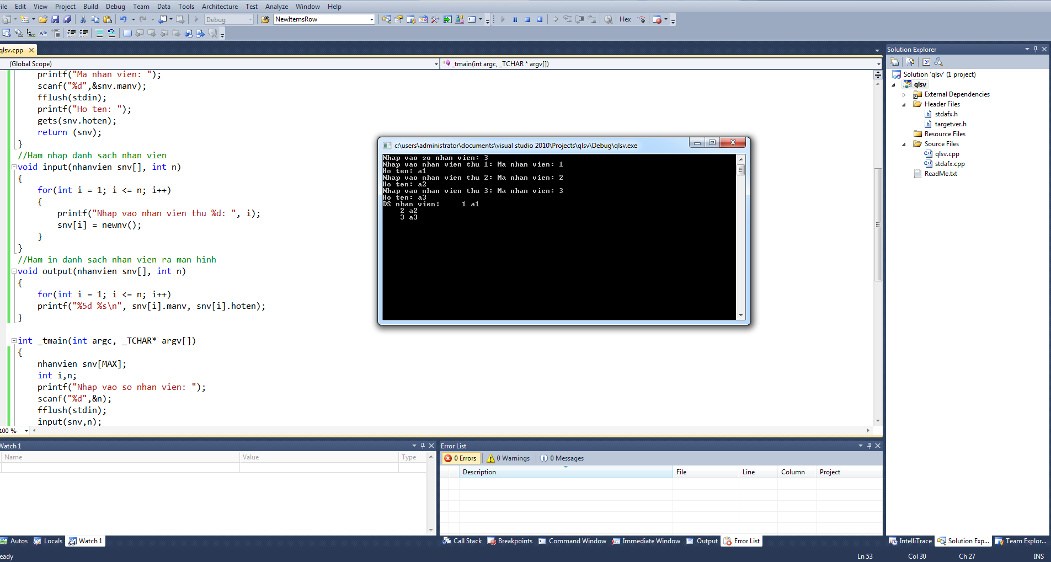
Task: Open the NewItemsRow find combo box dropdown
Action: (x=371, y=19)
